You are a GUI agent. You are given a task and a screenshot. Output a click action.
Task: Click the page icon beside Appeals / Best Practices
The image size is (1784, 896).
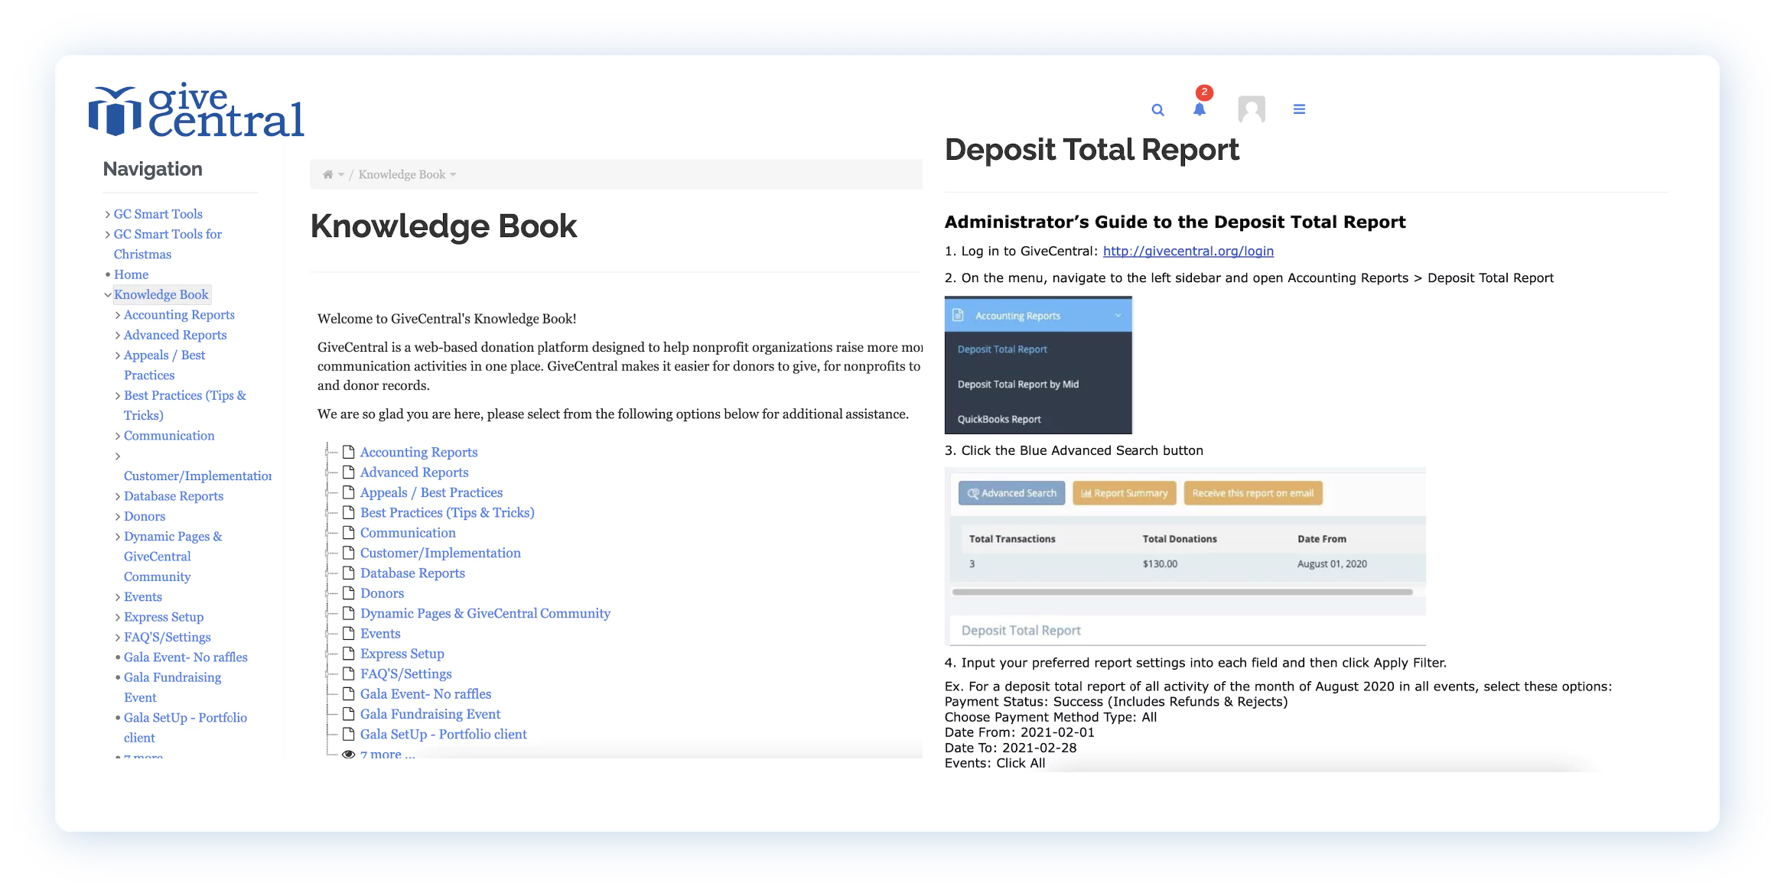tap(348, 492)
